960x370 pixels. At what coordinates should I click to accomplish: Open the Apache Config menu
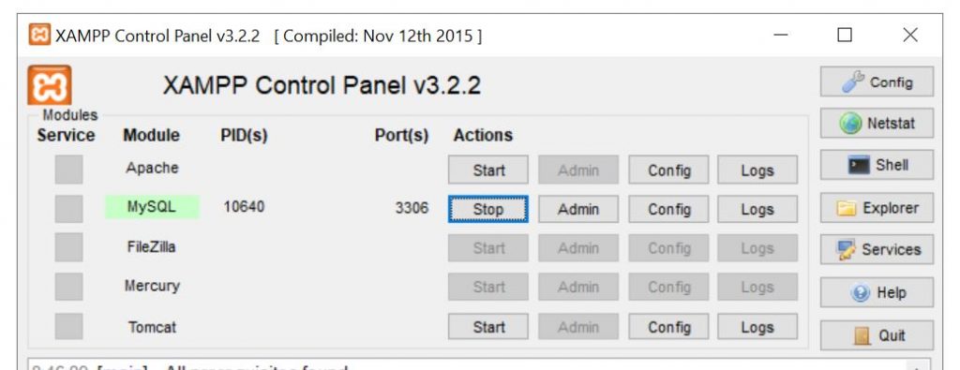click(x=668, y=170)
